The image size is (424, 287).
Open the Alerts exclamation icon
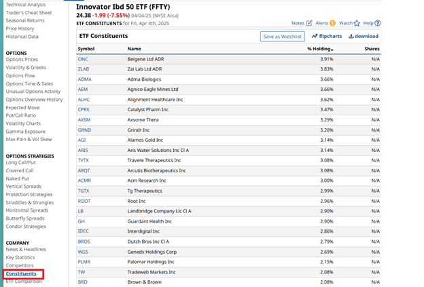(x=332, y=23)
